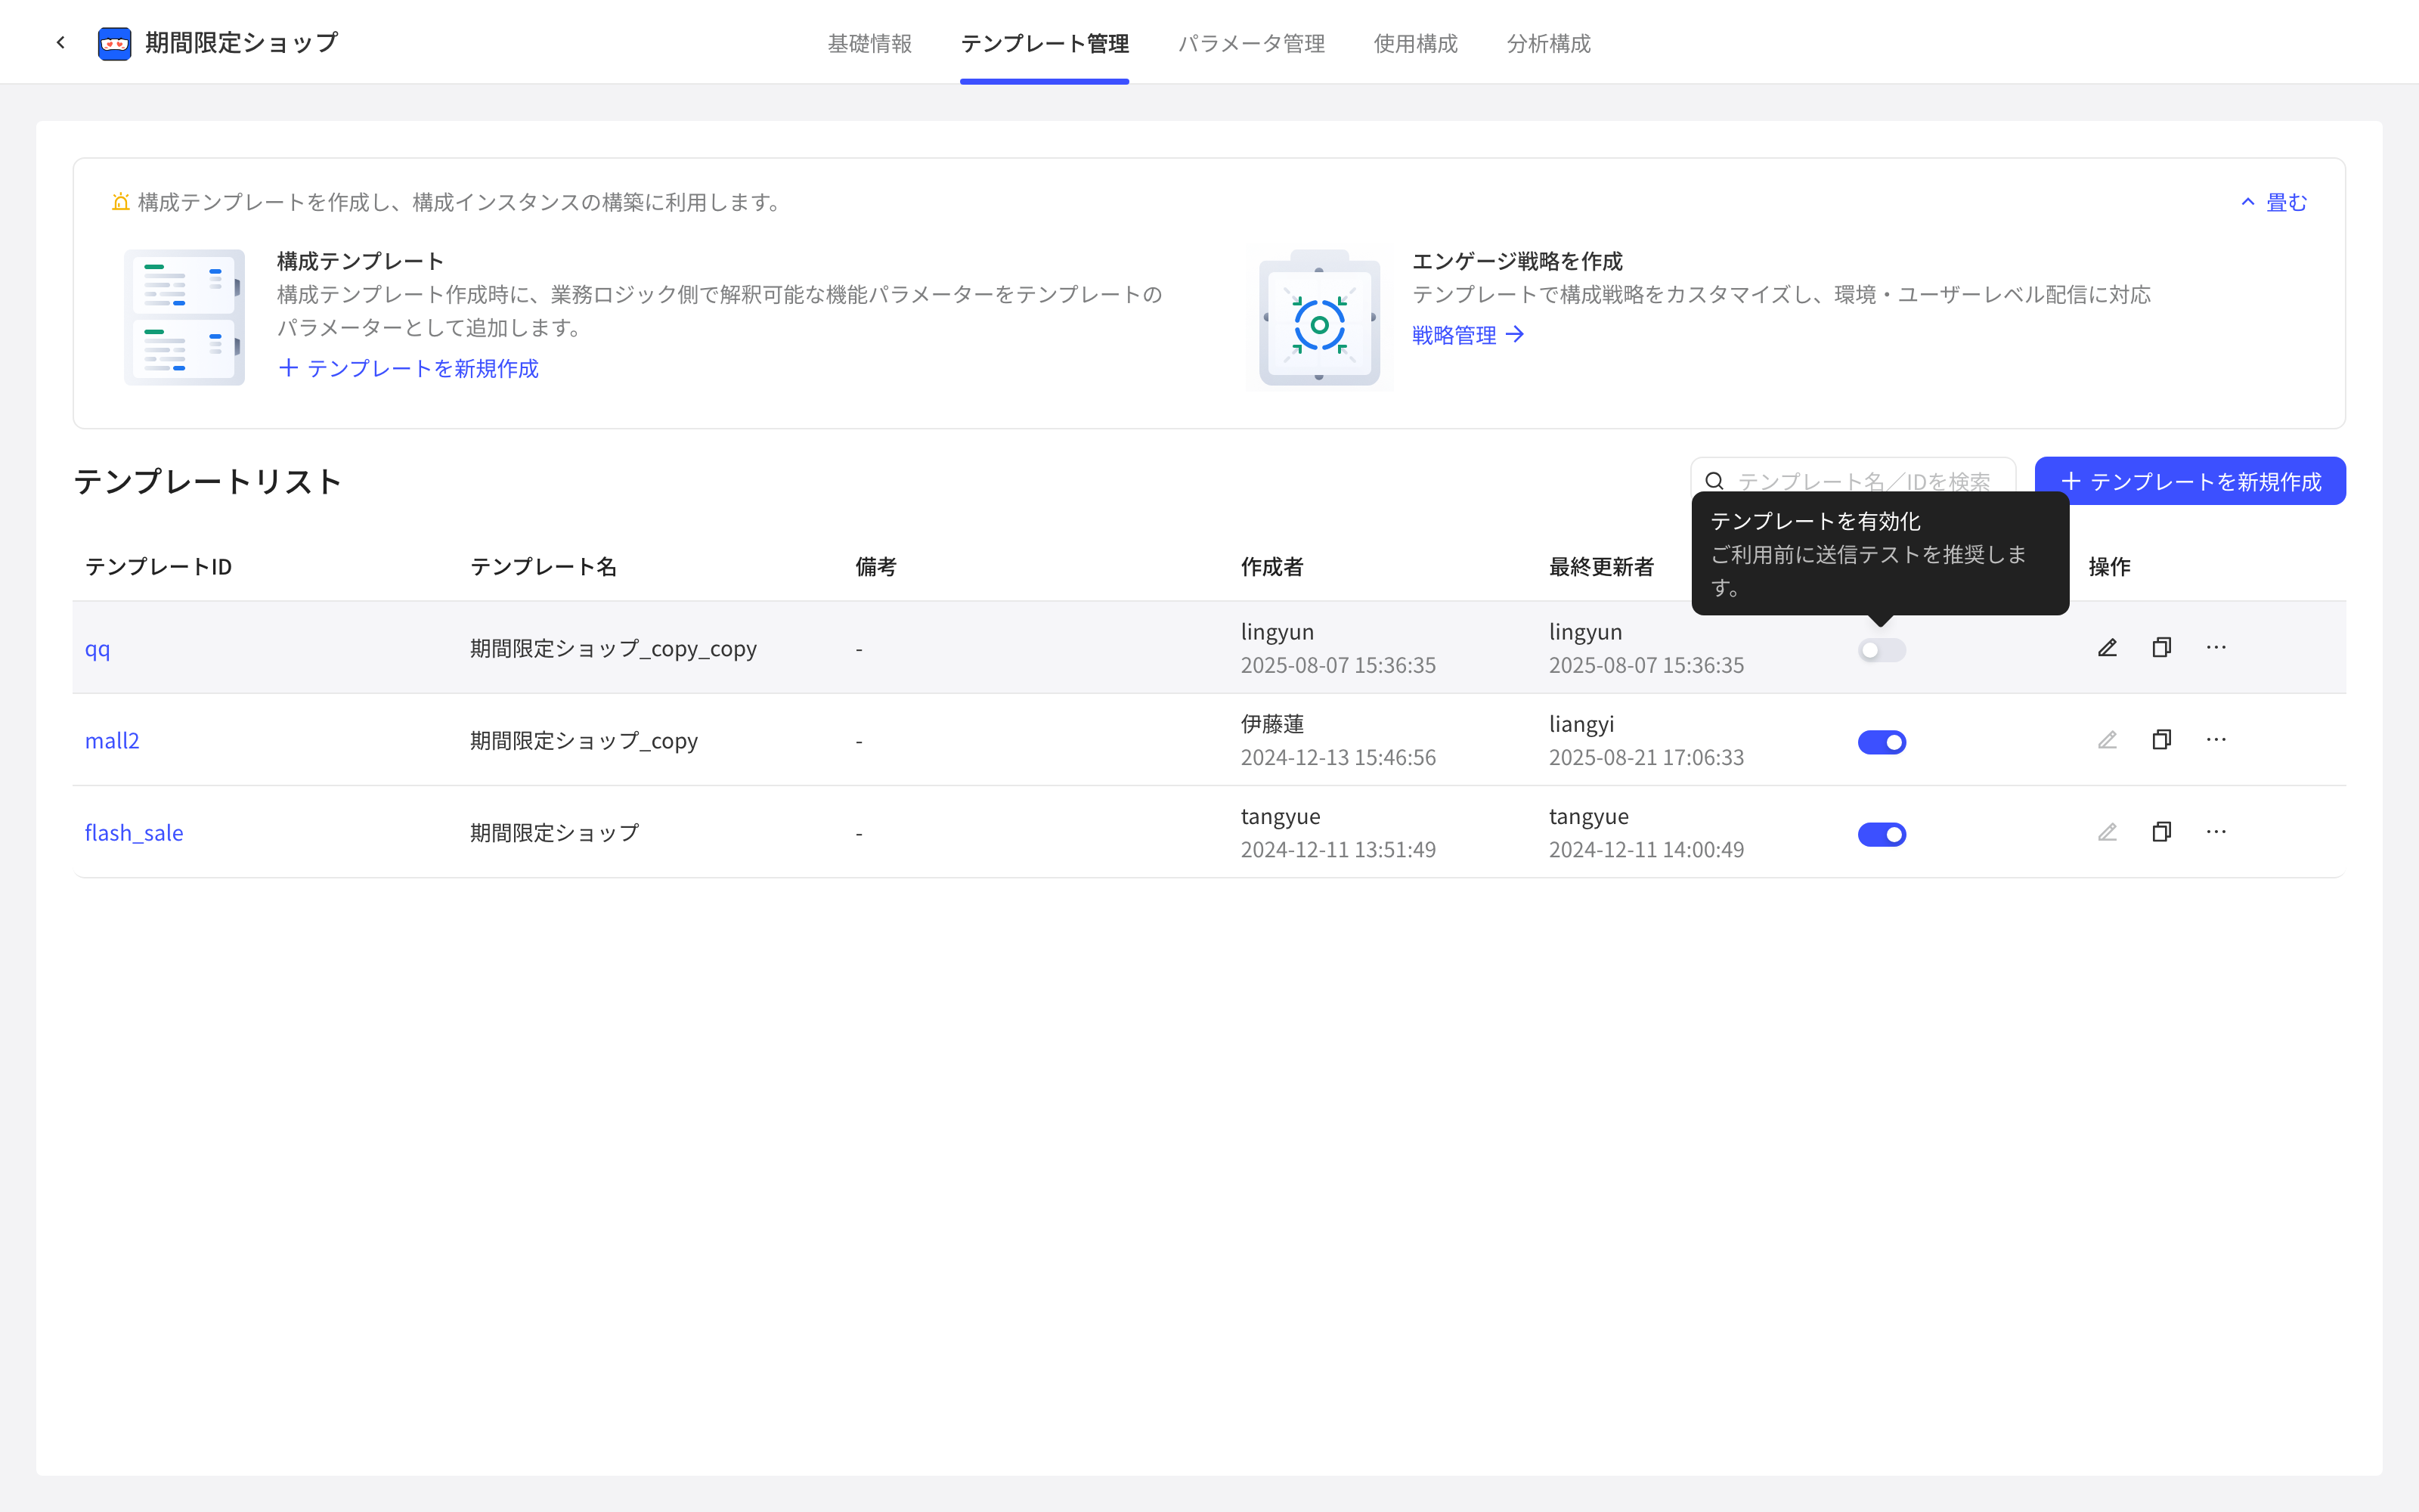Collapse the info panel with 畳む

pos(2273,202)
